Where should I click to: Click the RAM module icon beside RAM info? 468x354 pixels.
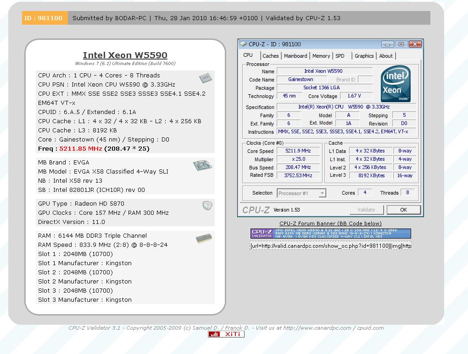204,239
